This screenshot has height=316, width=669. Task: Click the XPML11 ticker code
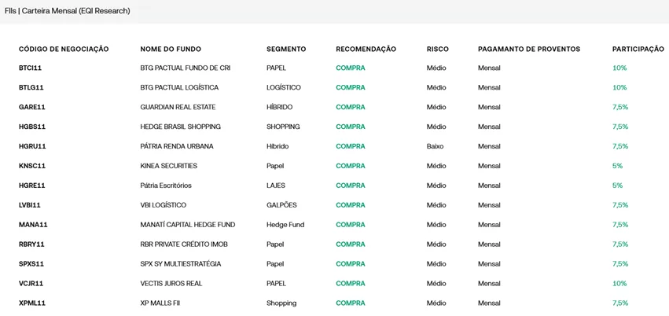click(32, 303)
